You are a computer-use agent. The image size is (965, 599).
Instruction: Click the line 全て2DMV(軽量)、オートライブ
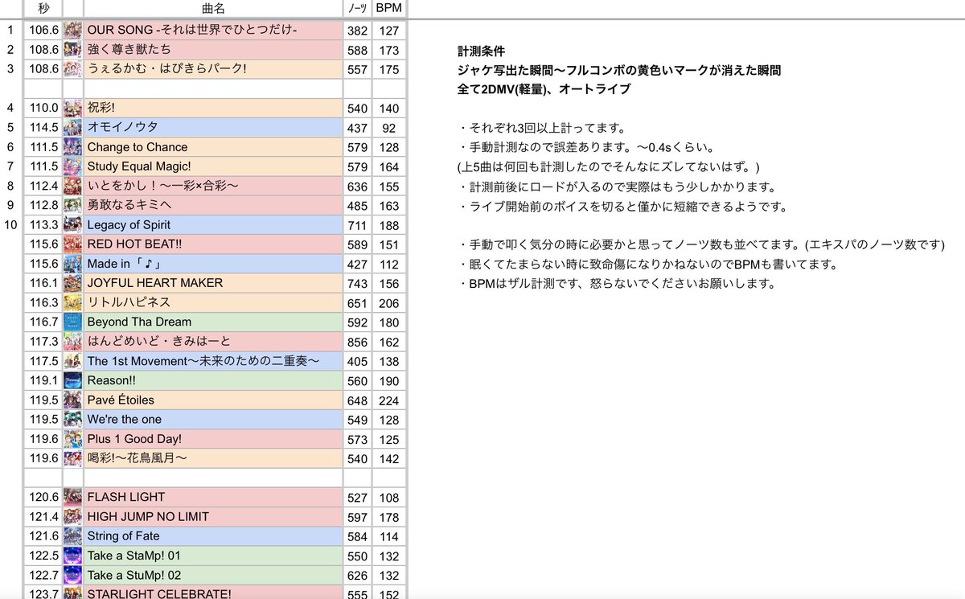coord(544,89)
